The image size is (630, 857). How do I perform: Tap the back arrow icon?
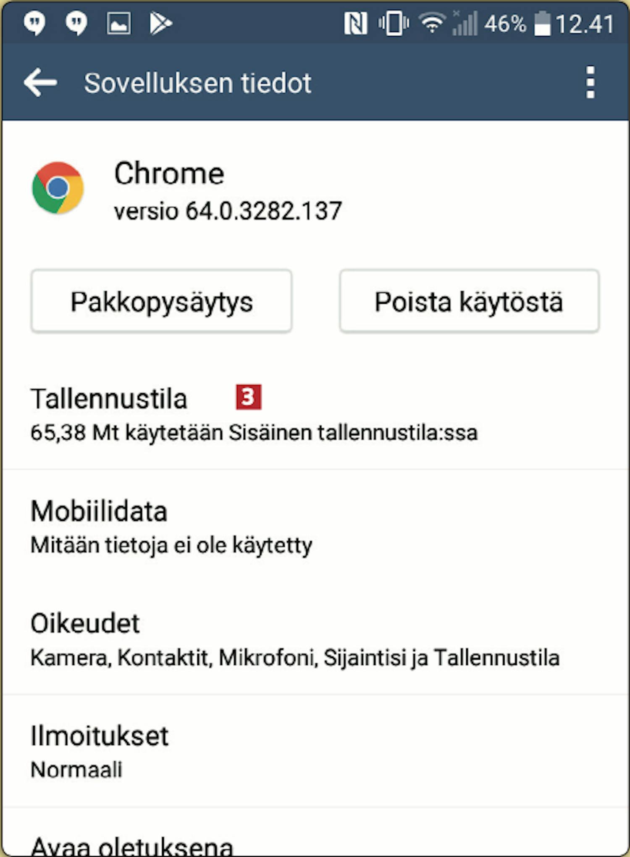point(40,82)
